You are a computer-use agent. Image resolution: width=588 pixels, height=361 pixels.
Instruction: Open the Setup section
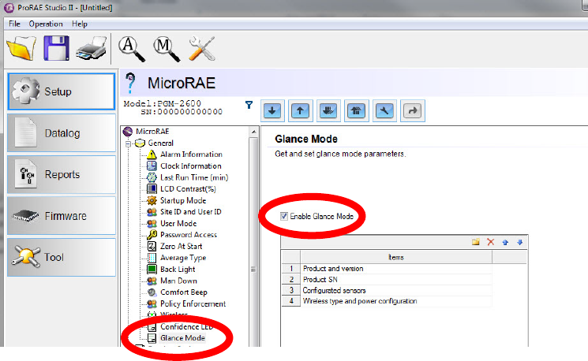click(x=61, y=91)
